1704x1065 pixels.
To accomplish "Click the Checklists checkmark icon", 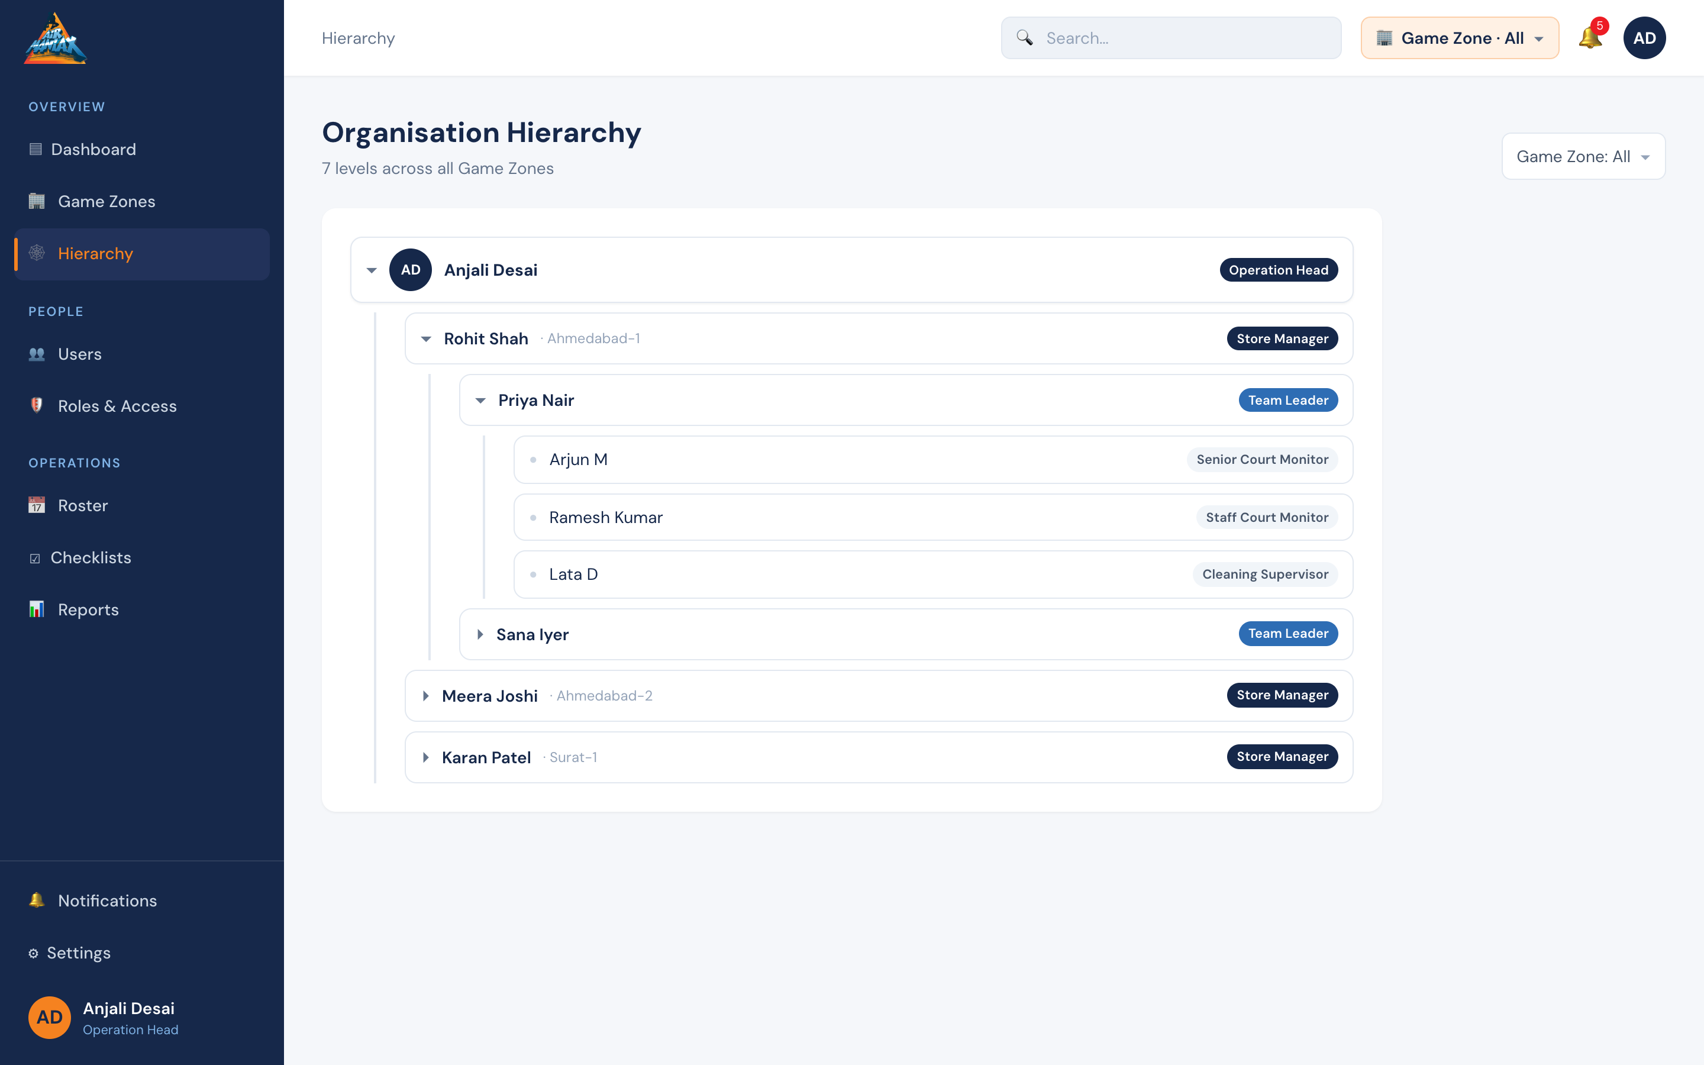I will [35, 559].
